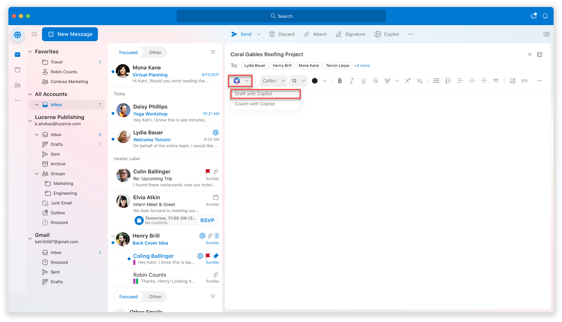
Task: Collapse the Lucerne Publishing account
Action: pyautogui.click(x=30, y=121)
